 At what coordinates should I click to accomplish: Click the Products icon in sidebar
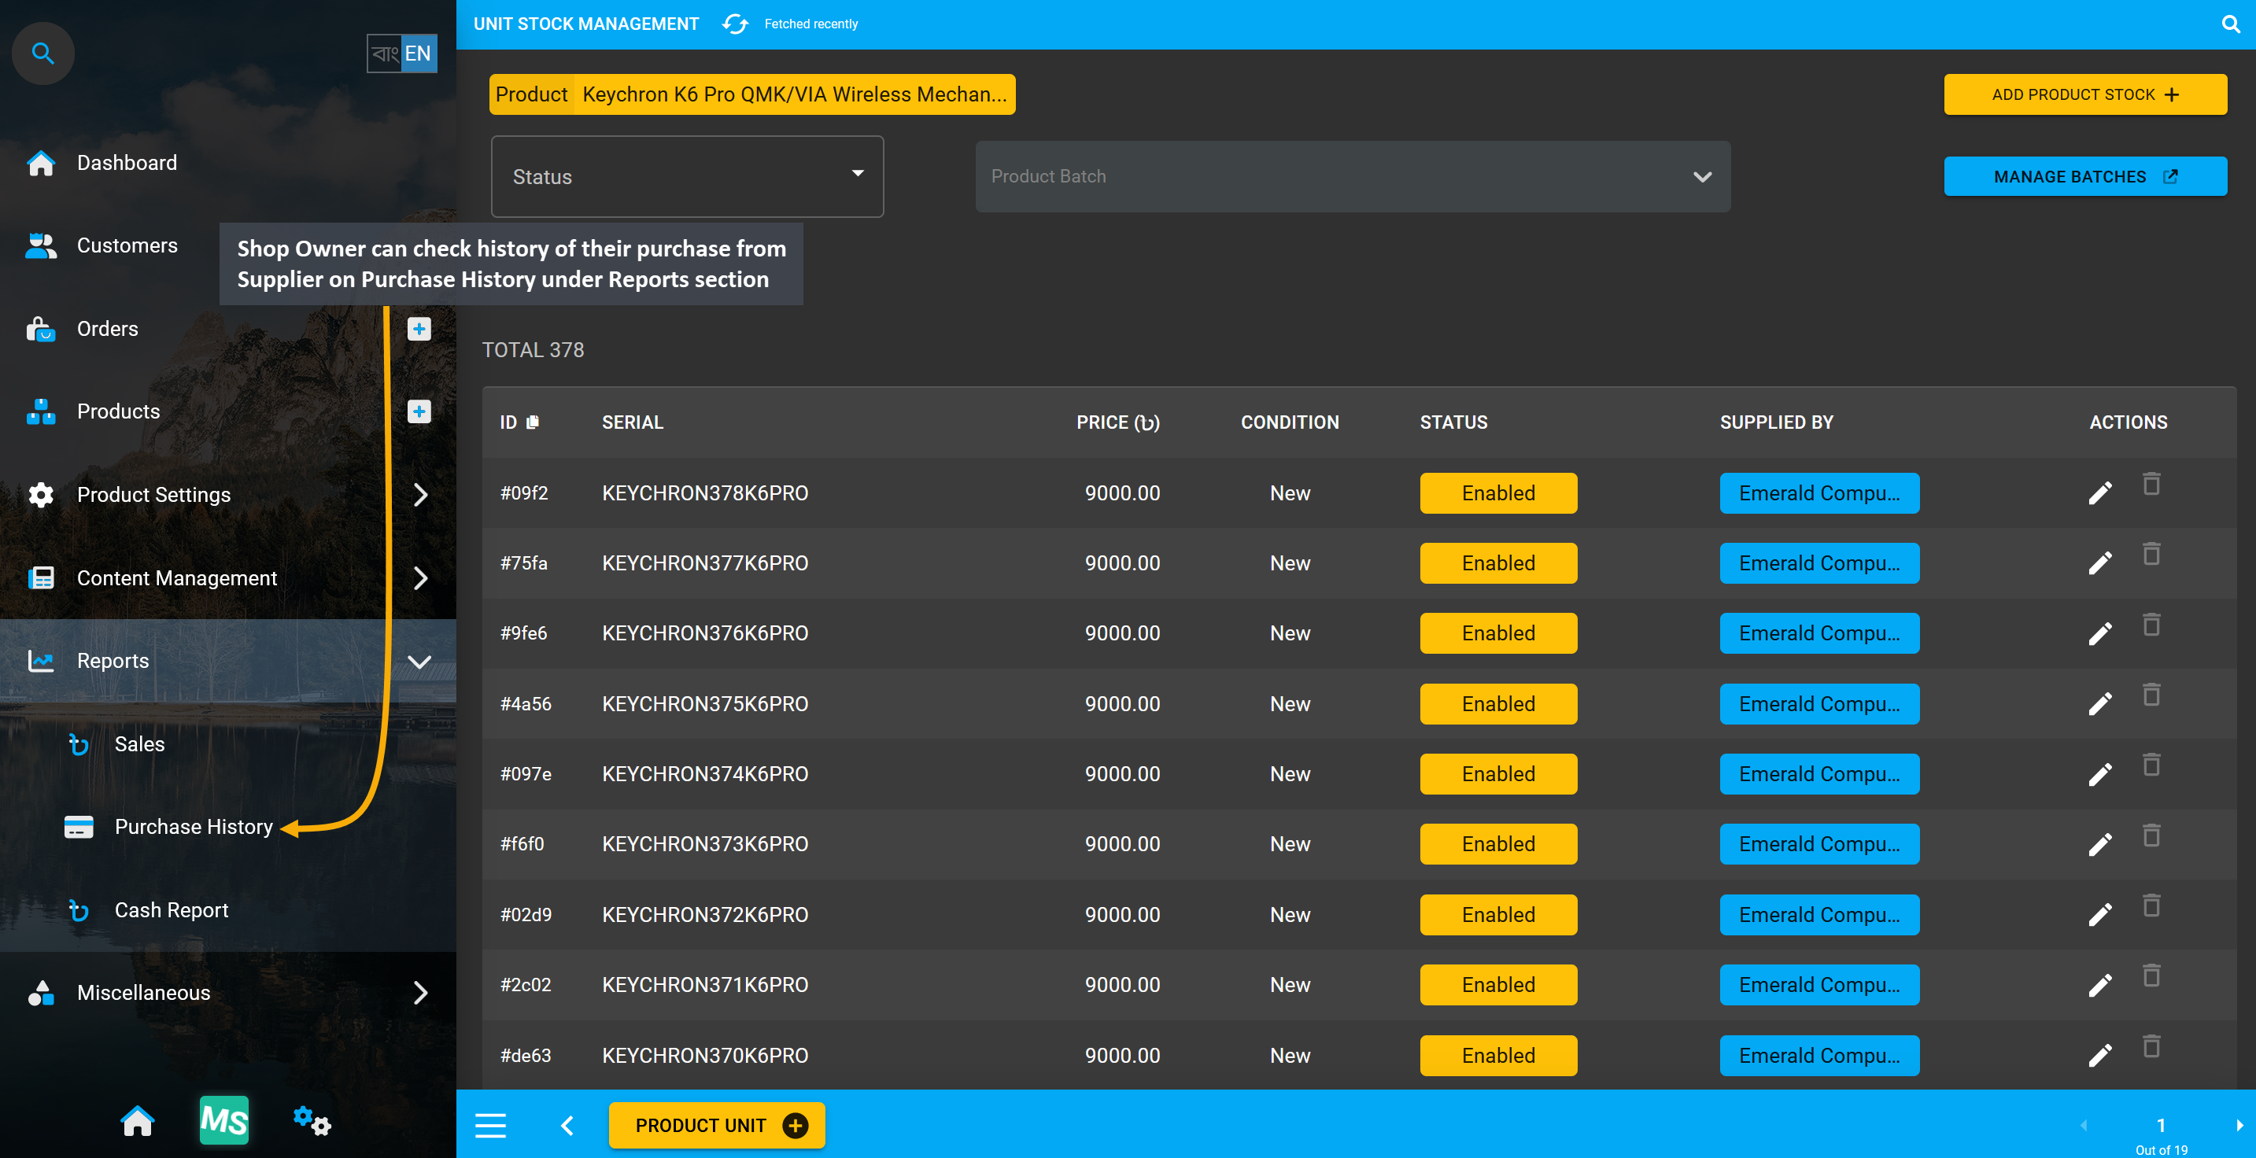point(42,411)
